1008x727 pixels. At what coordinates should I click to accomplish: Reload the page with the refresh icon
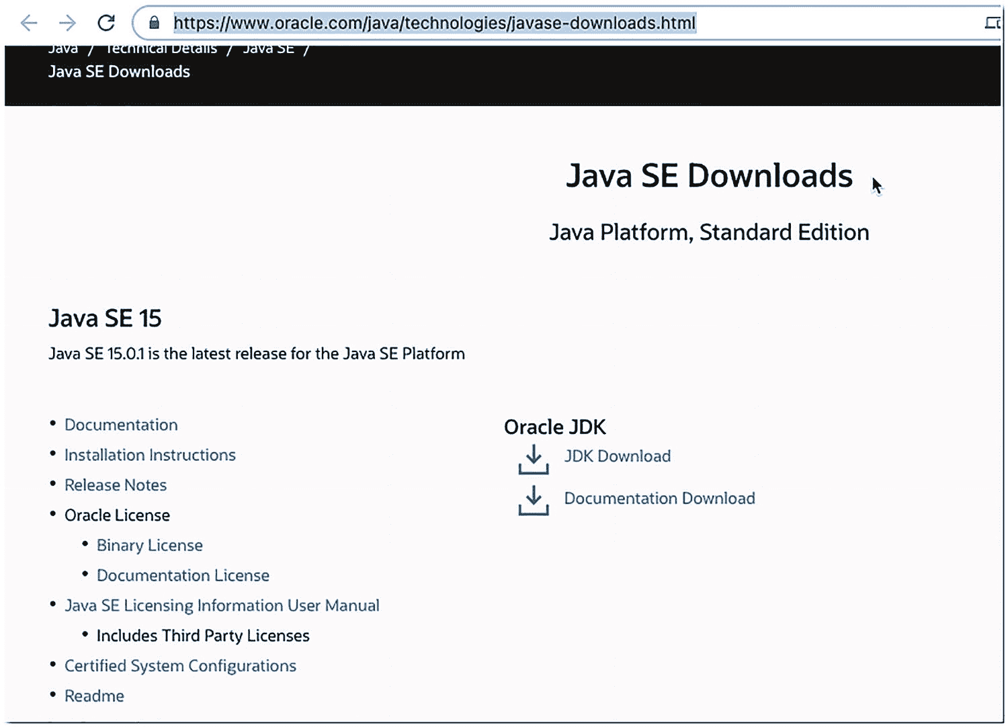tap(106, 24)
